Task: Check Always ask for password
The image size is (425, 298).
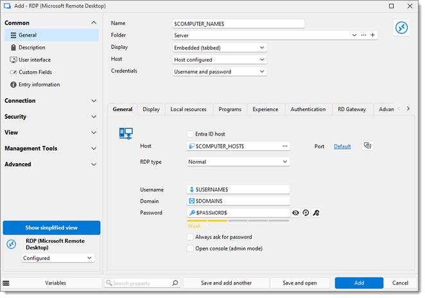Action: tap(190, 237)
